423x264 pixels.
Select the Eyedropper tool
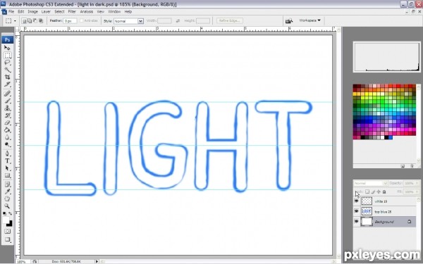7,191
